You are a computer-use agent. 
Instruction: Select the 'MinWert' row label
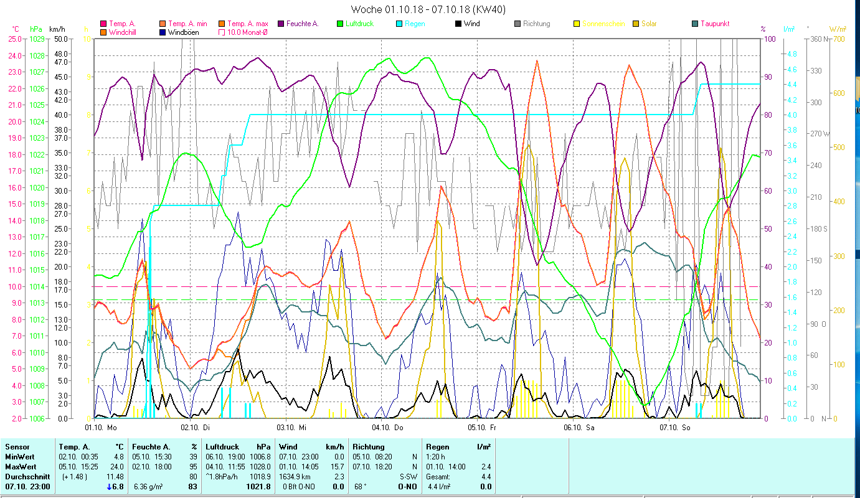[19, 457]
